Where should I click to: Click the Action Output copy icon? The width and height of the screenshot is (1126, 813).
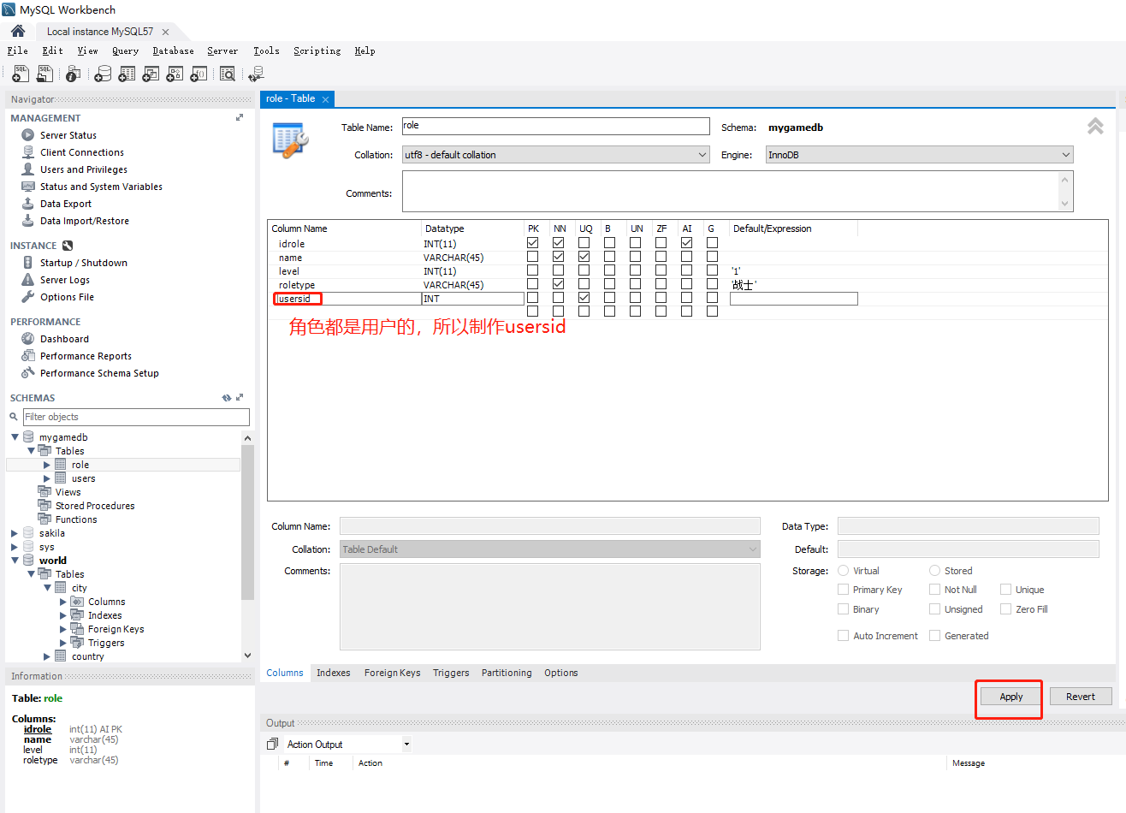272,745
